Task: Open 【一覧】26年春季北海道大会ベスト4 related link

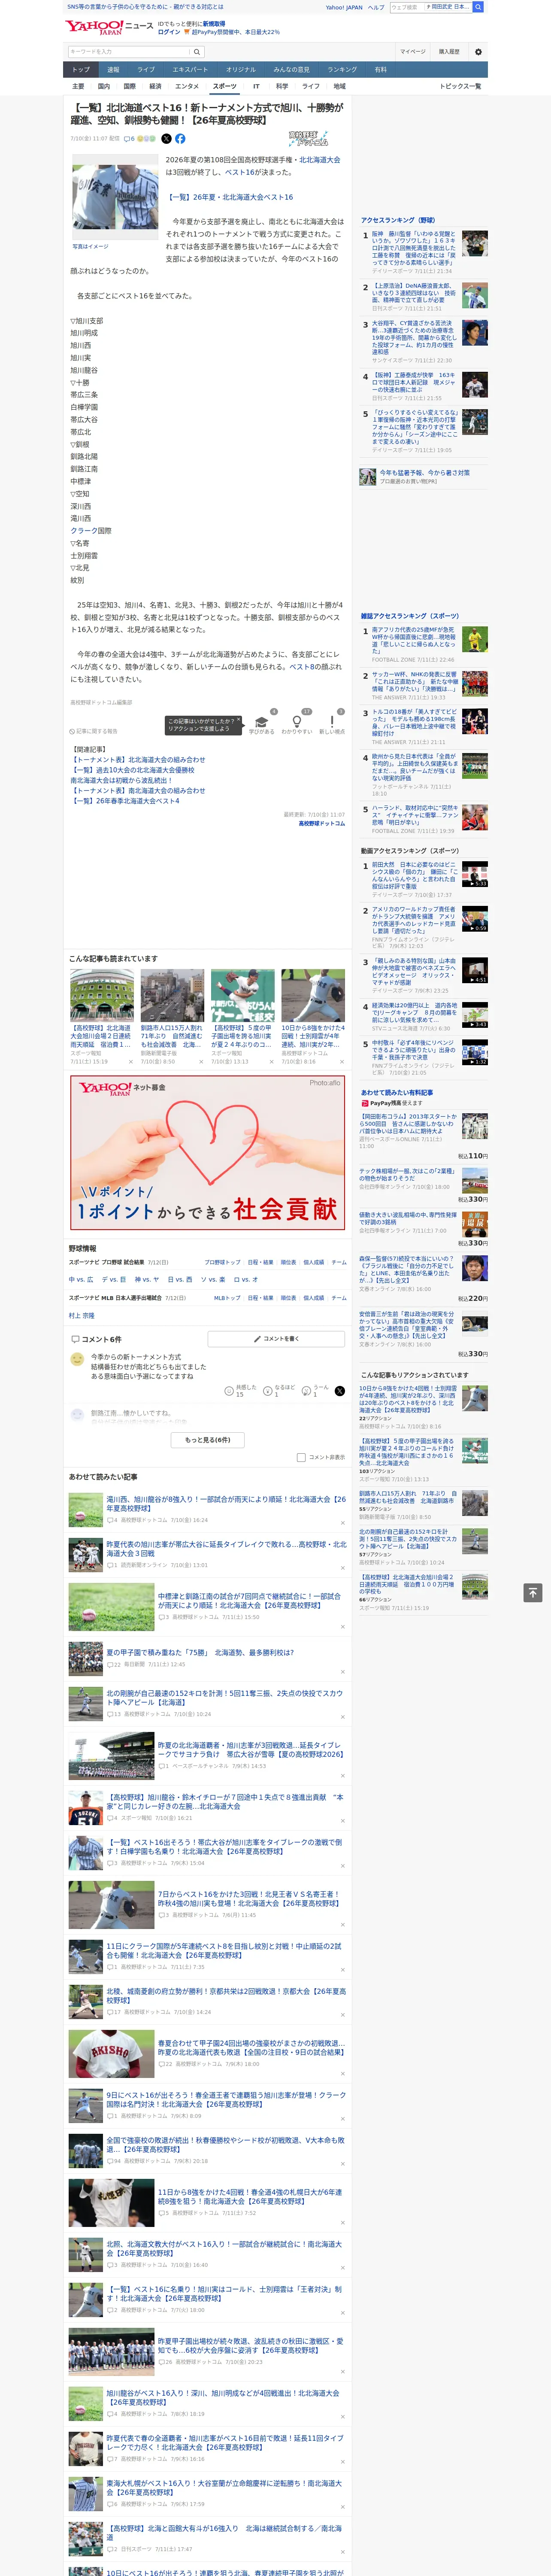Action: 125,801
